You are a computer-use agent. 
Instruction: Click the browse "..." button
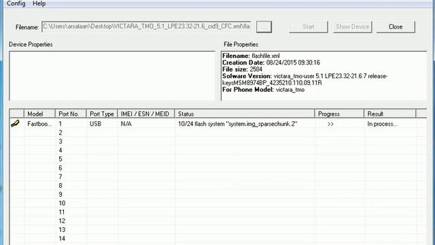(264, 27)
